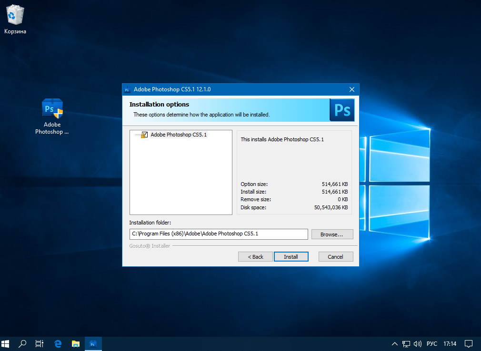
Task: Select the Adobe Photoshop installer desktop icon
Action: click(x=52, y=117)
